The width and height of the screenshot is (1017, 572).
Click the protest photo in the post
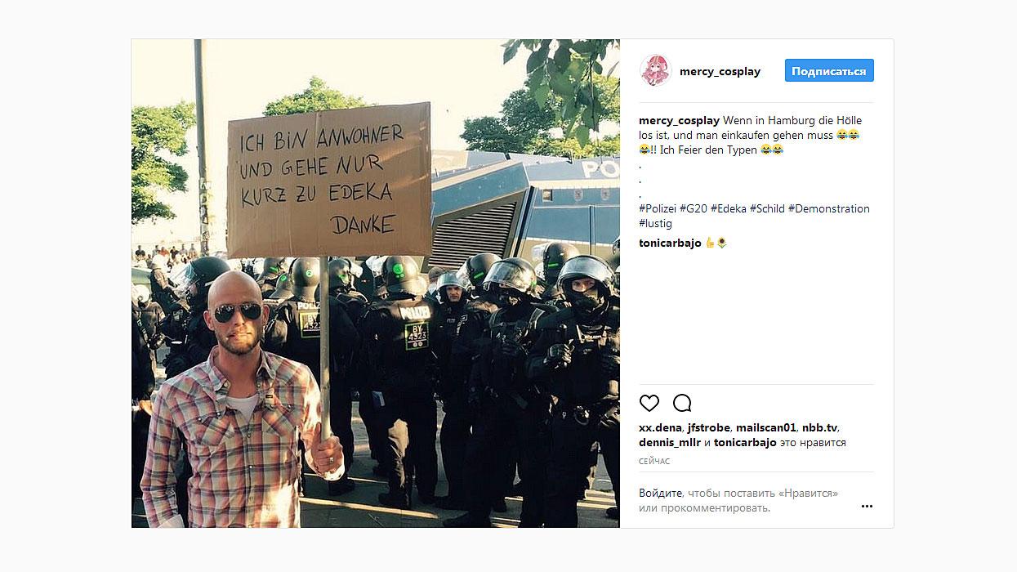click(376, 283)
